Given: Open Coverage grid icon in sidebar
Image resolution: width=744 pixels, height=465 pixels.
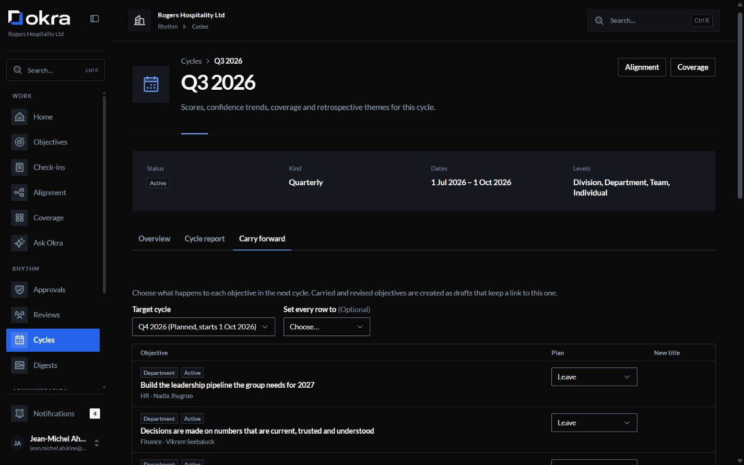Looking at the screenshot, I should [x=19, y=218].
